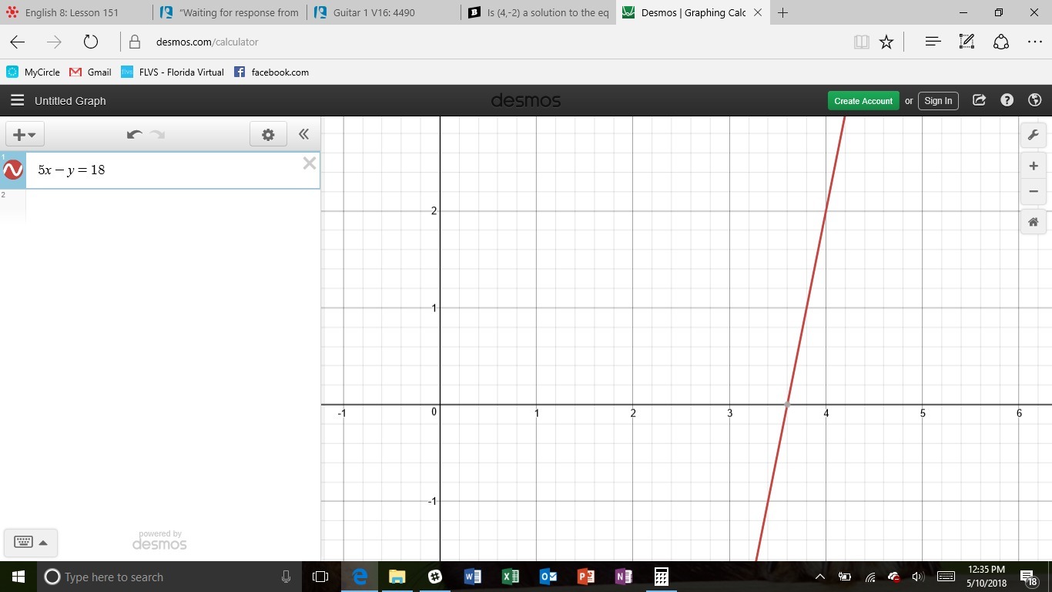
Task: Delete the 5x − y = 18 expression
Action: pyautogui.click(x=309, y=163)
